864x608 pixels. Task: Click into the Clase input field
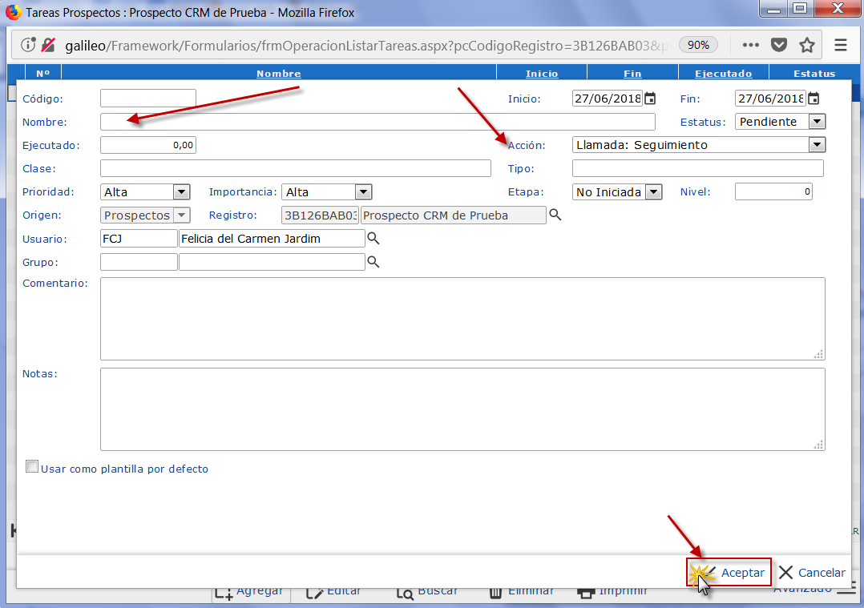(x=295, y=168)
